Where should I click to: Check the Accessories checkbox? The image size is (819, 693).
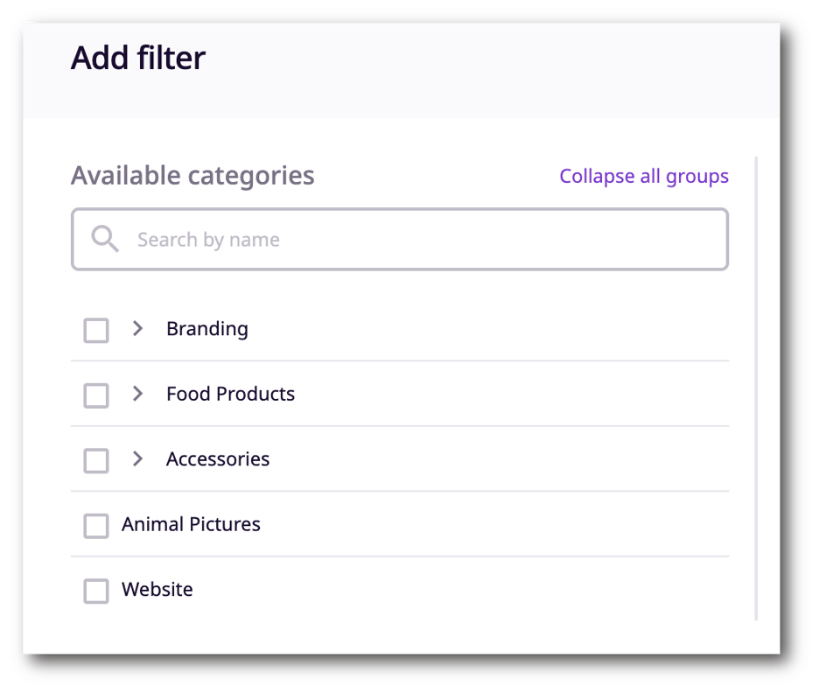click(x=95, y=460)
